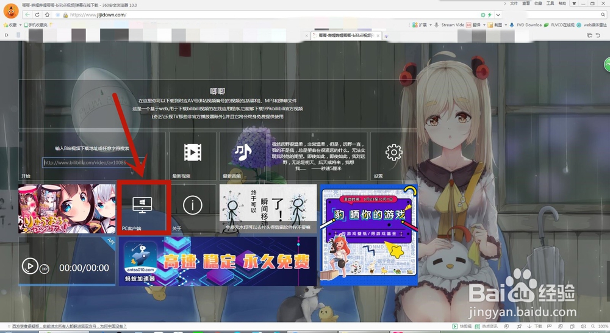Open the dropdown arrow beside 收藏 favorites
The image size is (610, 333).
coord(21,25)
